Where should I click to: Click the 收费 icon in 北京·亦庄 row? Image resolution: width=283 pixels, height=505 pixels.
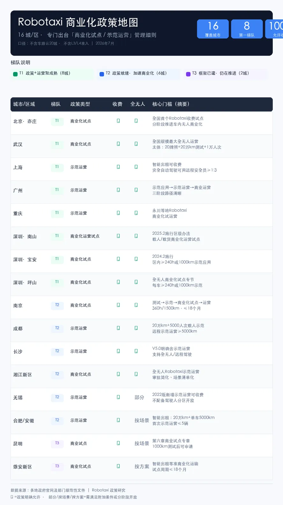pyautogui.click(x=118, y=121)
